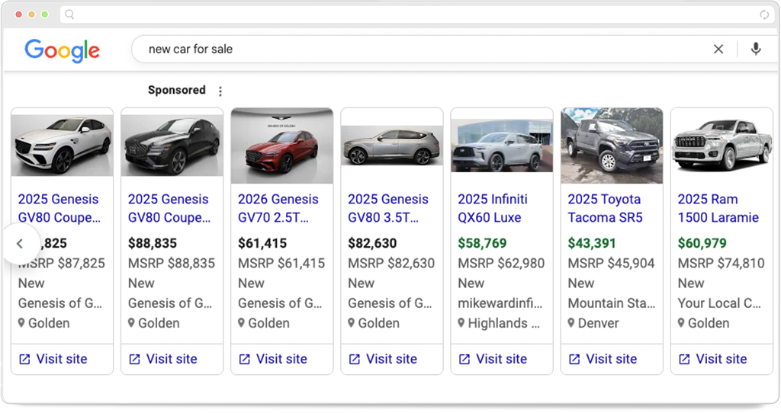Open the $88,835 Genesis GV80 Coupe title link
781x413 pixels.
169,209
